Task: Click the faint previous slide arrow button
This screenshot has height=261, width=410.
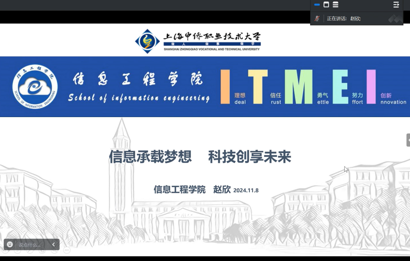Action: (x=6, y=250)
